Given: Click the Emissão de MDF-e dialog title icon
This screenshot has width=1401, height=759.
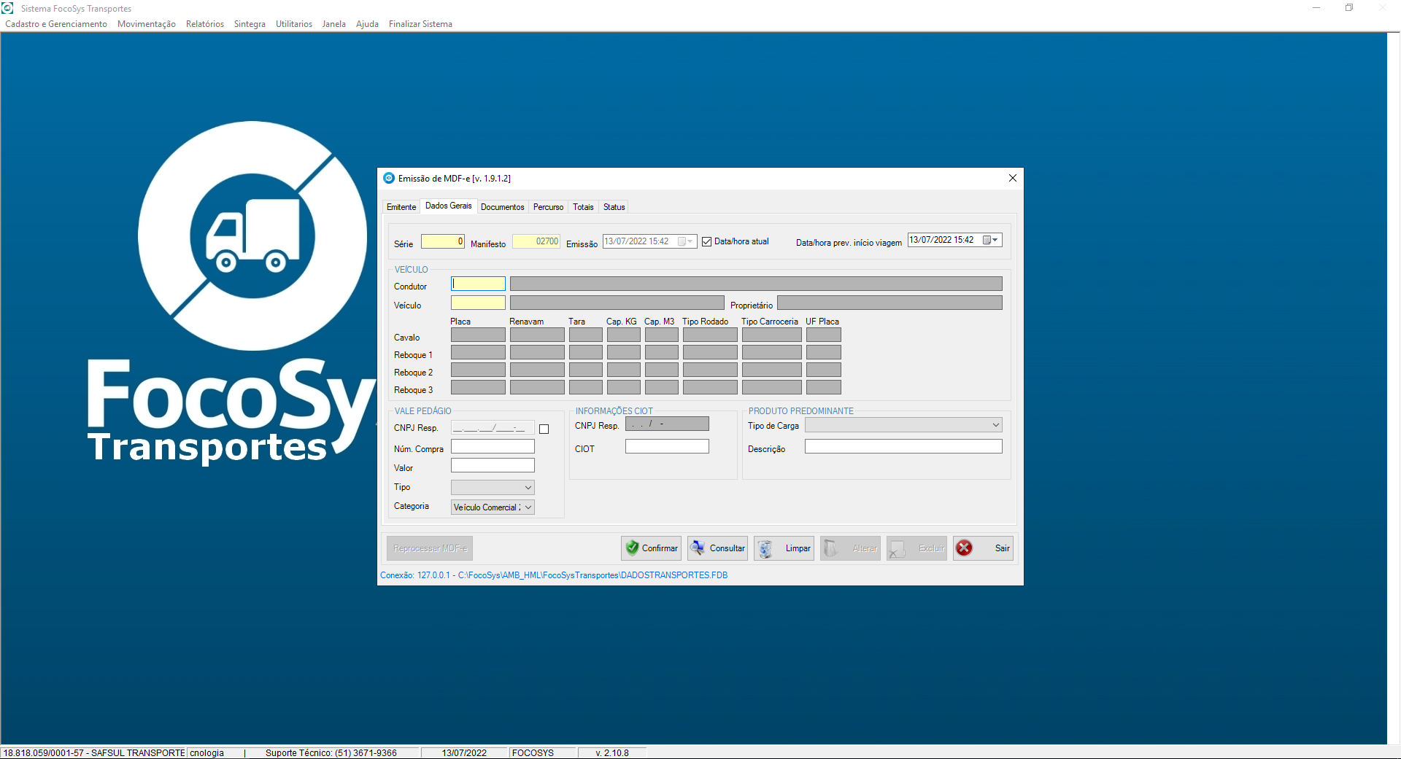Looking at the screenshot, I should click(x=389, y=178).
